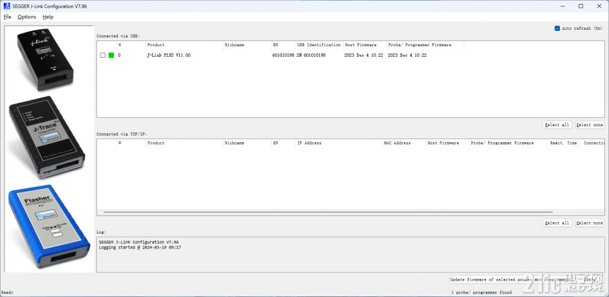Click Update firmware of selected probes button
The height and width of the screenshot is (297, 609).
point(510,280)
